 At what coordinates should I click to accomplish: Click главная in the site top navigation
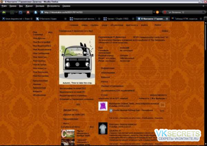click(74, 25)
